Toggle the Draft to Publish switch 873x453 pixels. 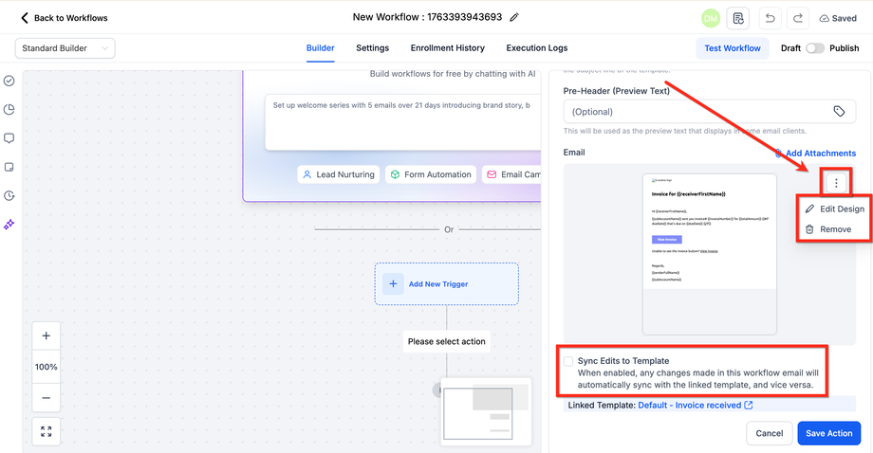click(x=814, y=48)
